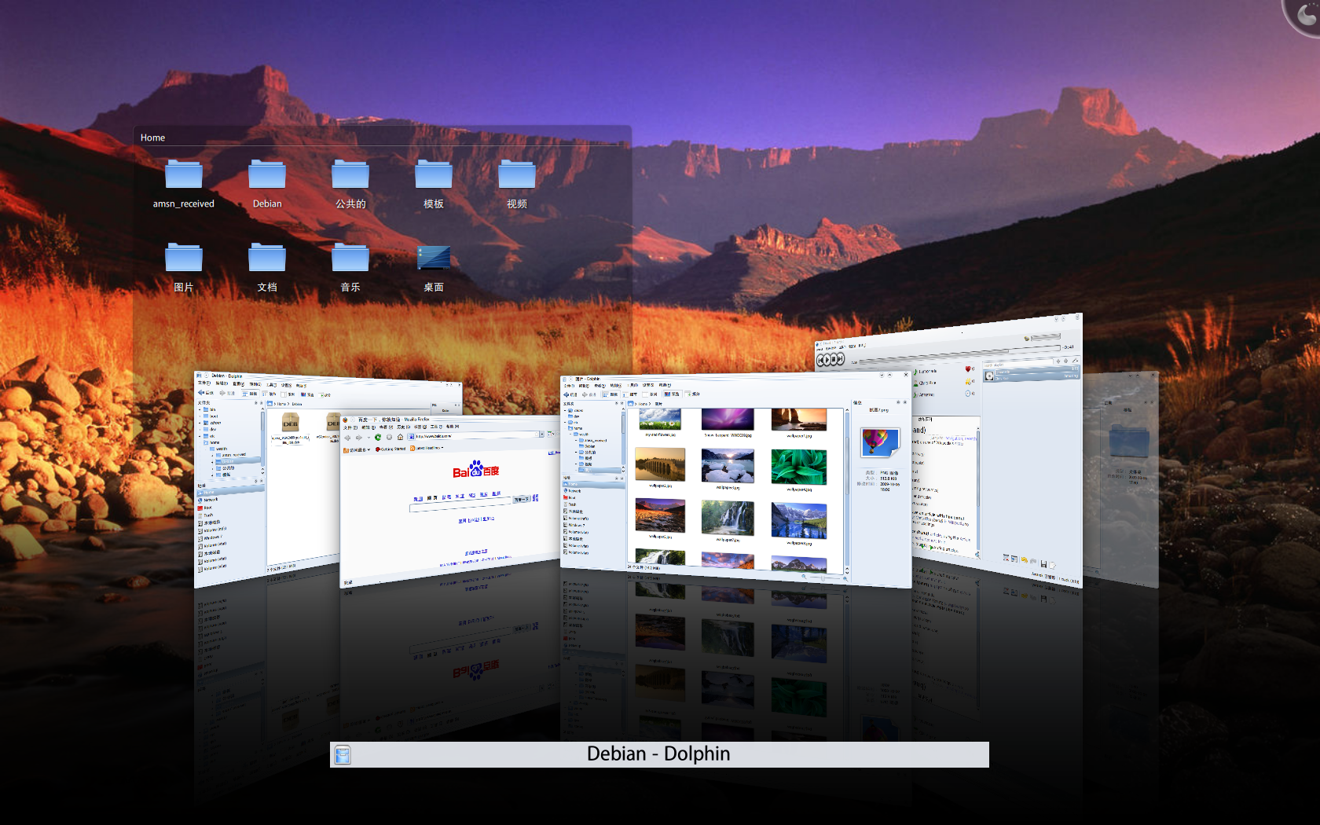Click the Baidu logo on the page
This screenshot has height=825, width=1320.
476,470
